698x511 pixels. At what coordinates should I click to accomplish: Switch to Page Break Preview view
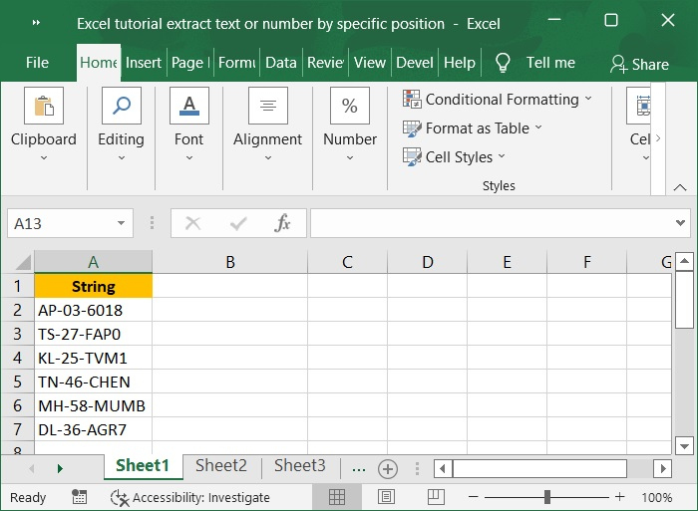tap(436, 497)
